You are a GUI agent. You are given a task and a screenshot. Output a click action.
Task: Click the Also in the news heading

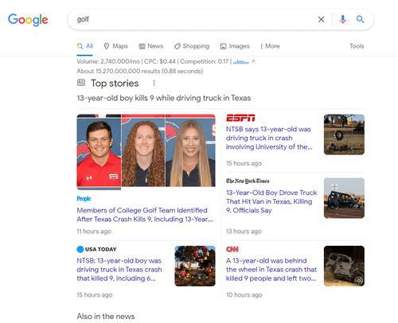[106, 317]
